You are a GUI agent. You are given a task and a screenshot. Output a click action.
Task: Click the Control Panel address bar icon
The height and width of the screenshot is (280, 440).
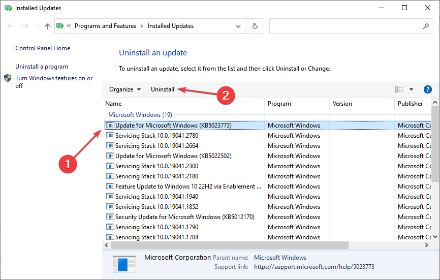tap(60, 26)
